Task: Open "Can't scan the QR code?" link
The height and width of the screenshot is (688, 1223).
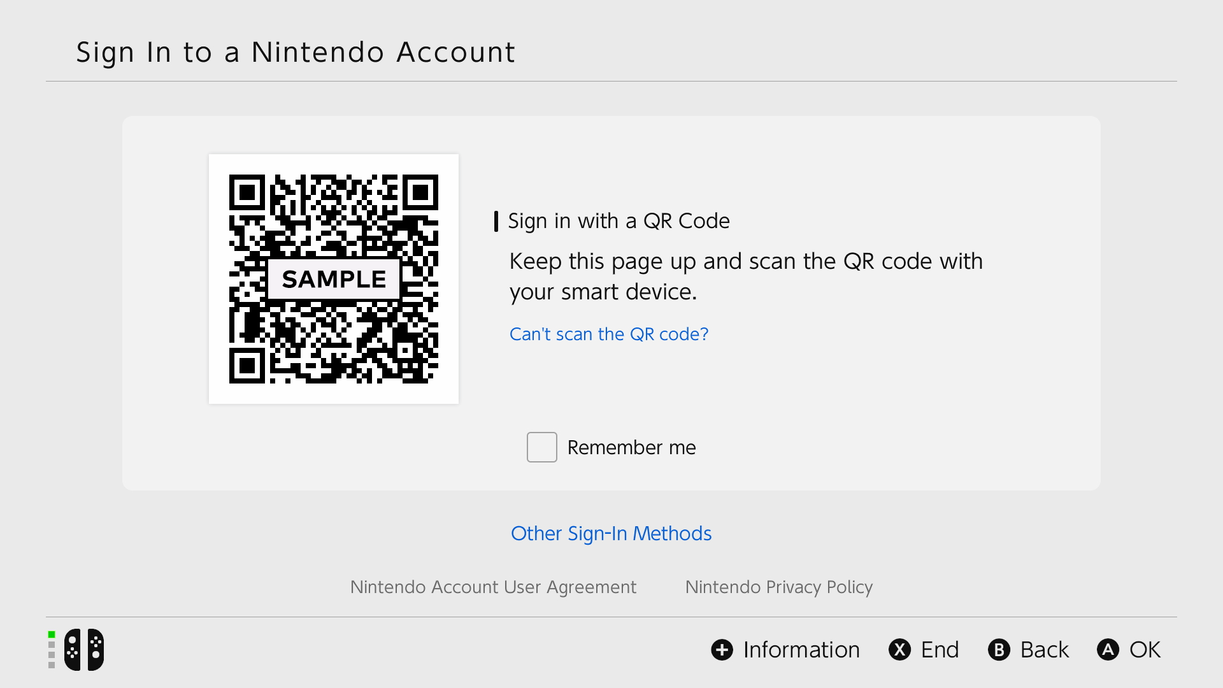Action: point(608,334)
